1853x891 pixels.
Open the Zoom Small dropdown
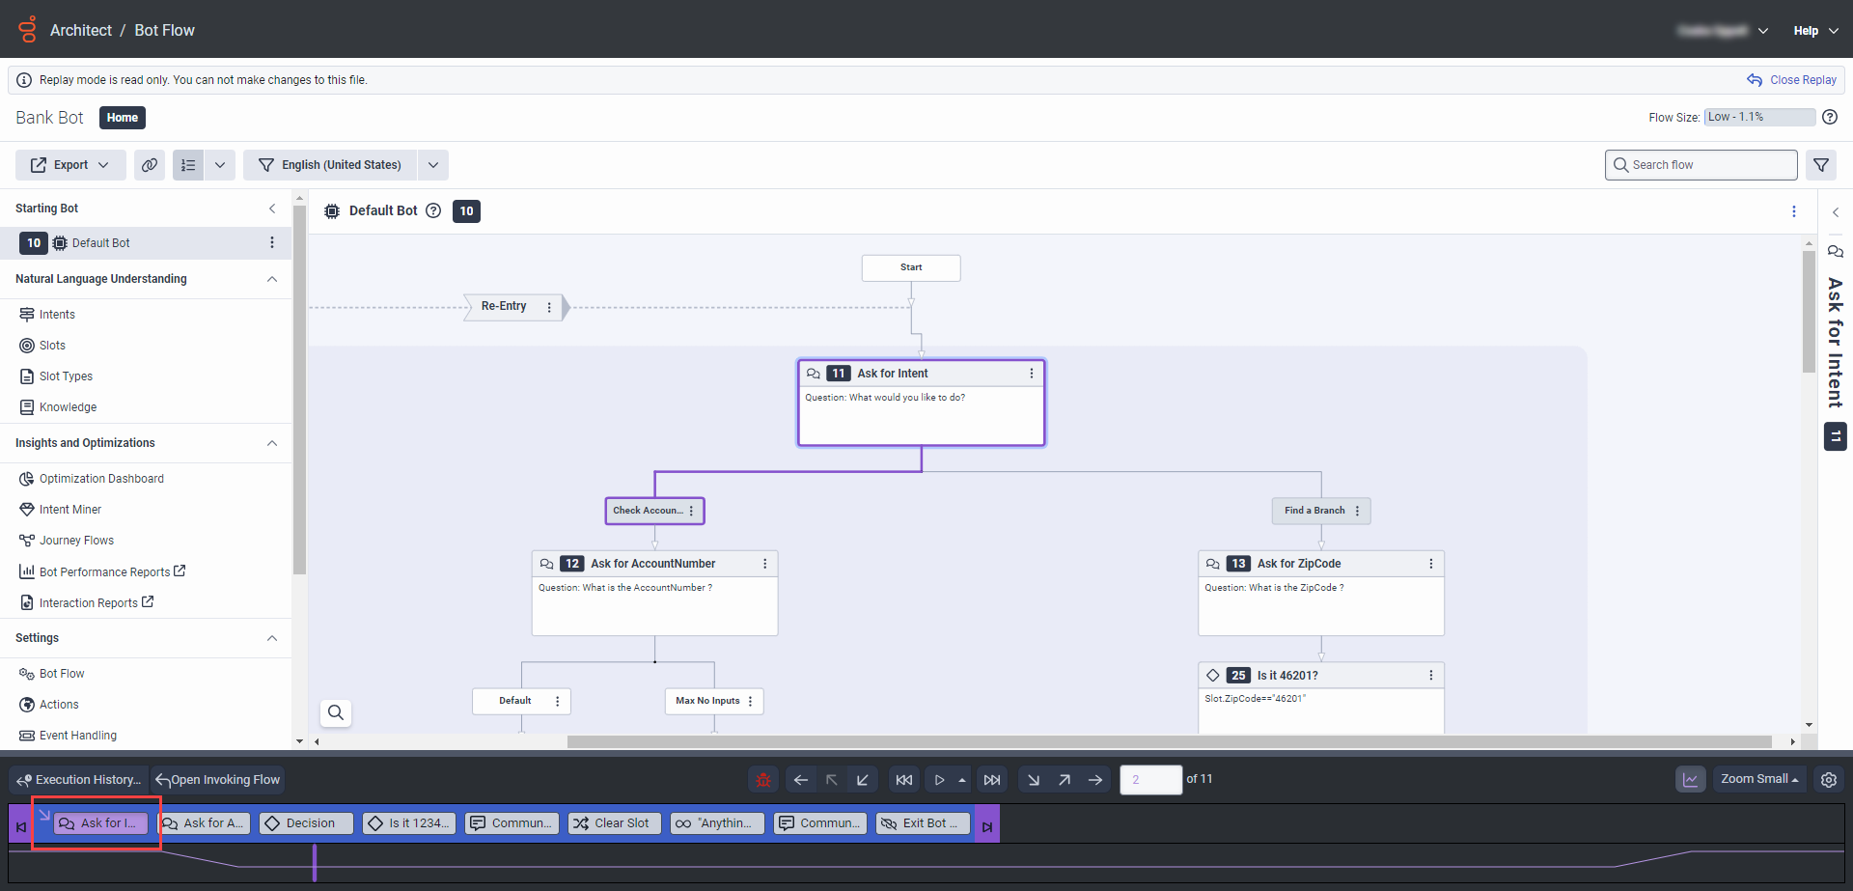[1759, 780]
